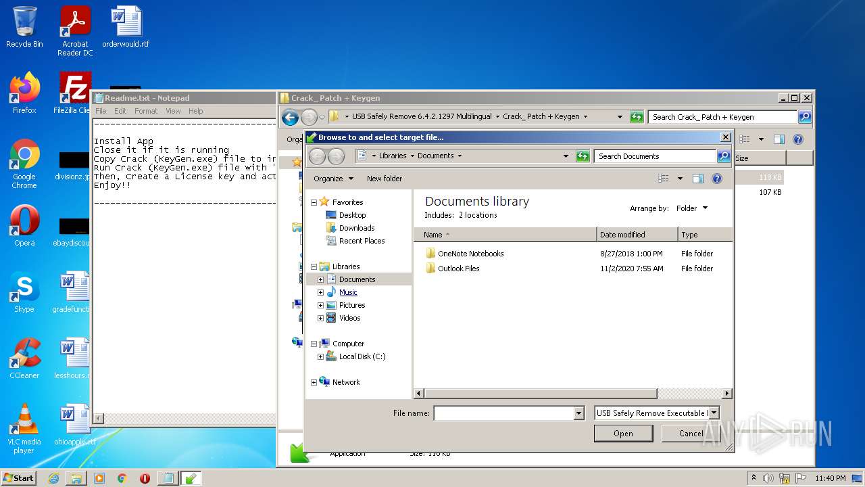Click change view icon in browse dialog
The width and height of the screenshot is (865, 487).
664,179
